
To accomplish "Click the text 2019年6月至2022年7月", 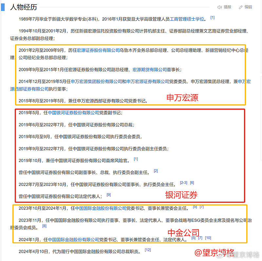I will pyautogui.click(x=41, y=125).
